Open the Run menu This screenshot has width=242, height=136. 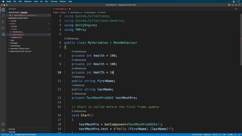point(47,2)
